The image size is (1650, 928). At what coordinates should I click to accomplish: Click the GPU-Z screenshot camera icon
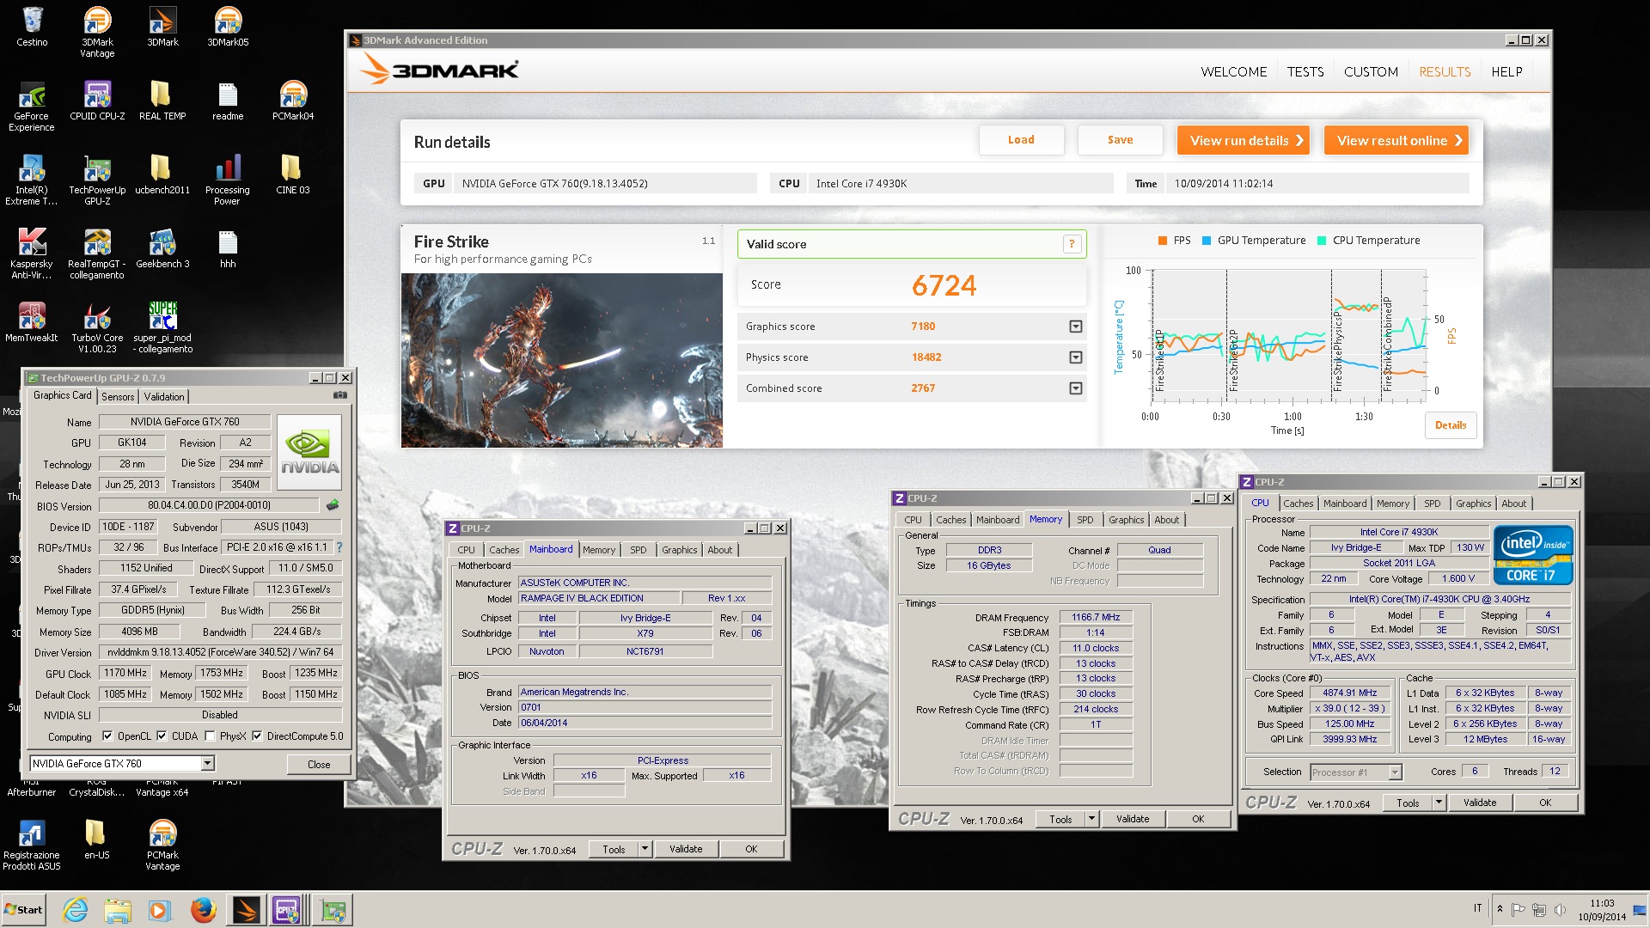click(x=340, y=395)
